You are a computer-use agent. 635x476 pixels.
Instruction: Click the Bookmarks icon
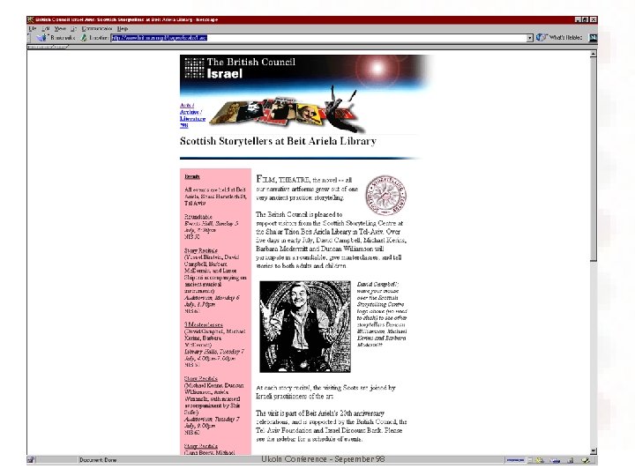coord(41,38)
